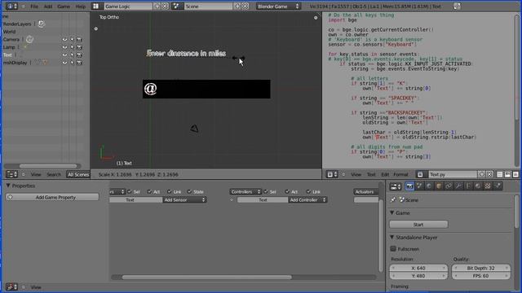
Task: Click the Add Game Property button
Action: click(x=52, y=197)
